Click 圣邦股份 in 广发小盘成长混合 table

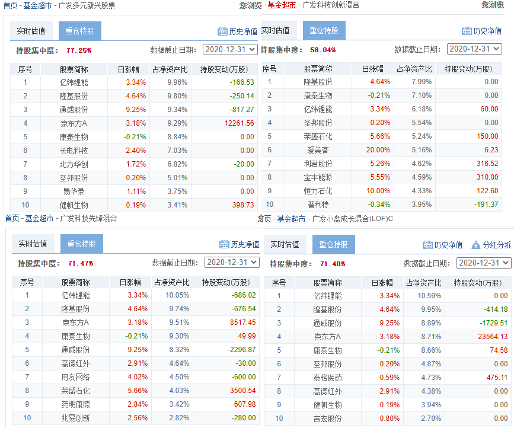point(327,364)
